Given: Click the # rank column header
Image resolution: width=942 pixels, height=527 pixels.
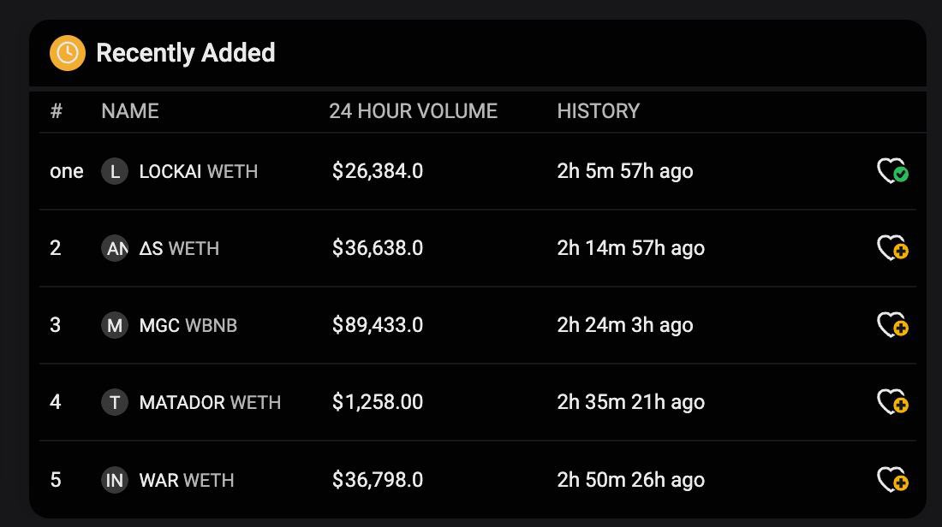Looking at the screenshot, I should pyautogui.click(x=56, y=111).
